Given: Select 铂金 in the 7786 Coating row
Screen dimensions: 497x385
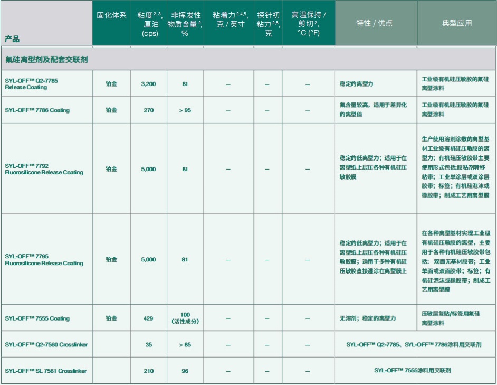Looking at the screenshot, I should pos(111,110).
